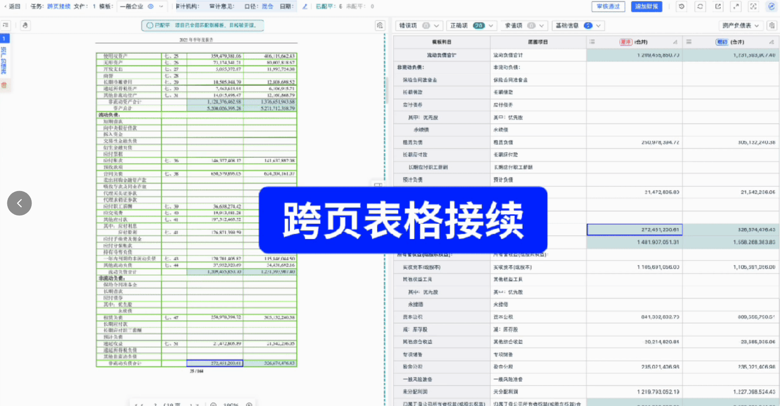Click the previous arrow circle button
The height and width of the screenshot is (406, 780).
[19, 203]
